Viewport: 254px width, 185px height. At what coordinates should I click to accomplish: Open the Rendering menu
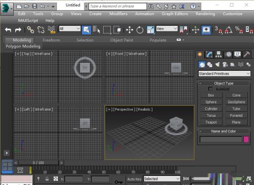tap(205, 14)
